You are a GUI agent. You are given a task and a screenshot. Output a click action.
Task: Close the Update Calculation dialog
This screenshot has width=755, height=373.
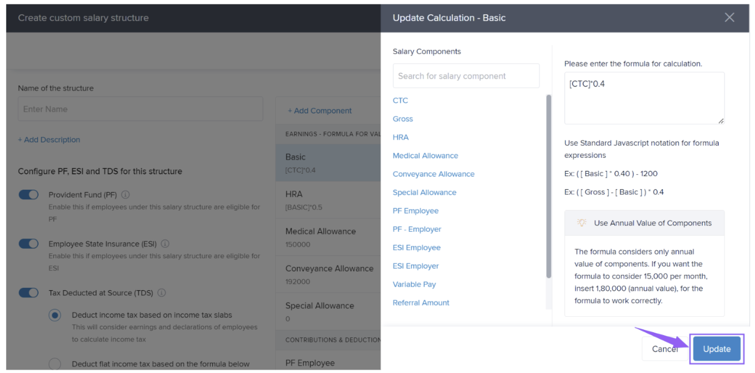tap(729, 18)
